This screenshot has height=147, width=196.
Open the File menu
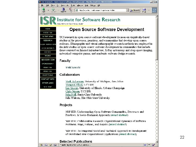[x=42, y=5]
